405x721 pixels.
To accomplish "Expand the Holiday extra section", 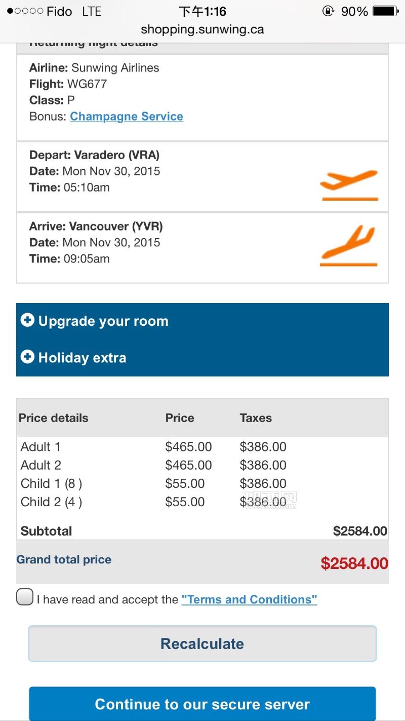I will [83, 358].
